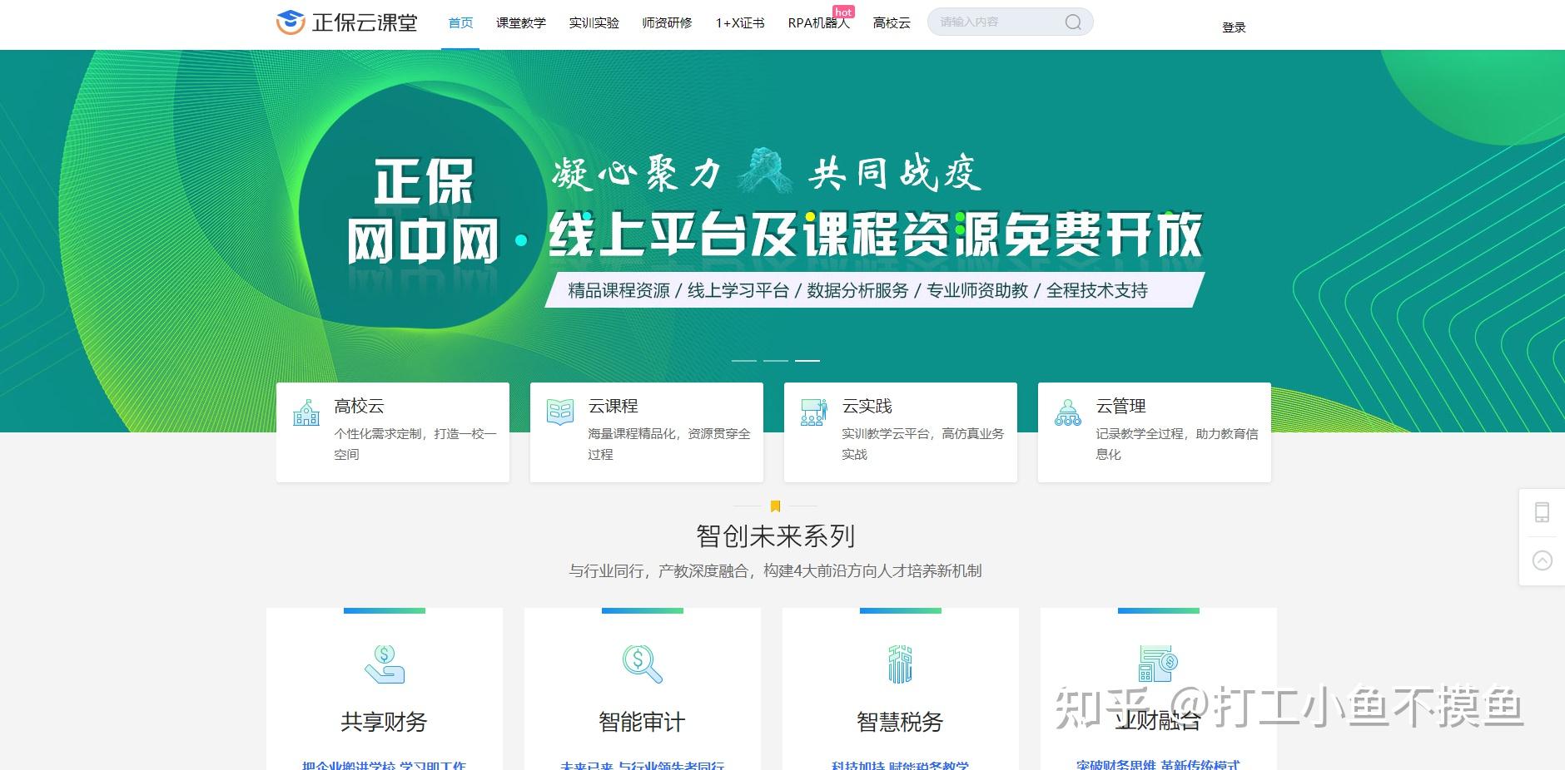Select the third carousel indicator dot
Viewport: 1565px width, 770px height.
(809, 361)
